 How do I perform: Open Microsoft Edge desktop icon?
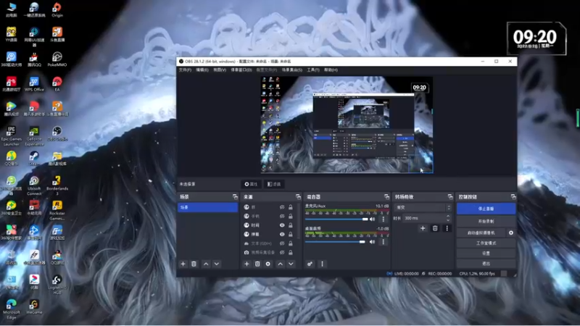(11, 309)
